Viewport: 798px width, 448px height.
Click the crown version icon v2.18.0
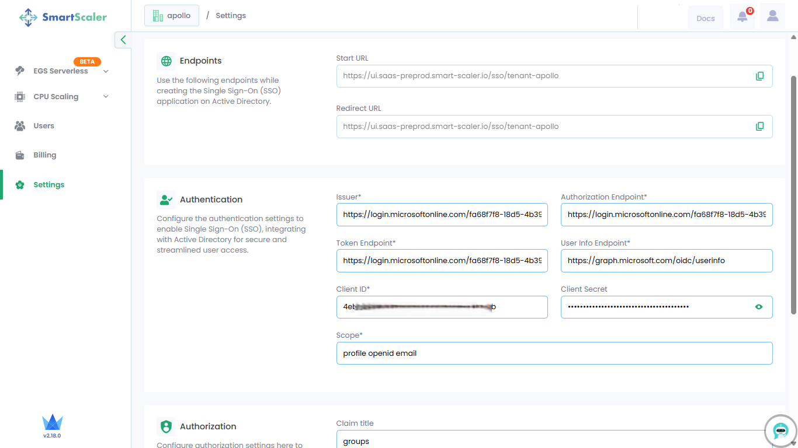(x=52, y=423)
